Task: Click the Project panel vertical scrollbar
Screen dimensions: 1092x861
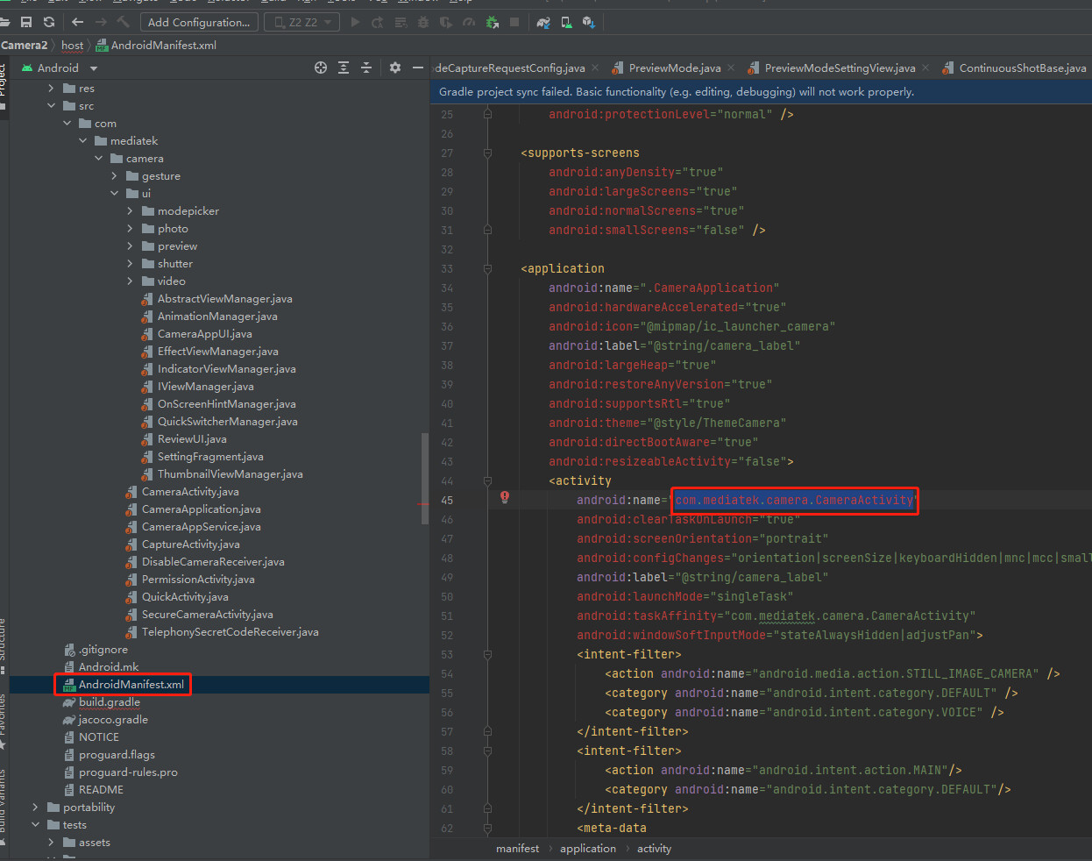Action: click(x=425, y=478)
